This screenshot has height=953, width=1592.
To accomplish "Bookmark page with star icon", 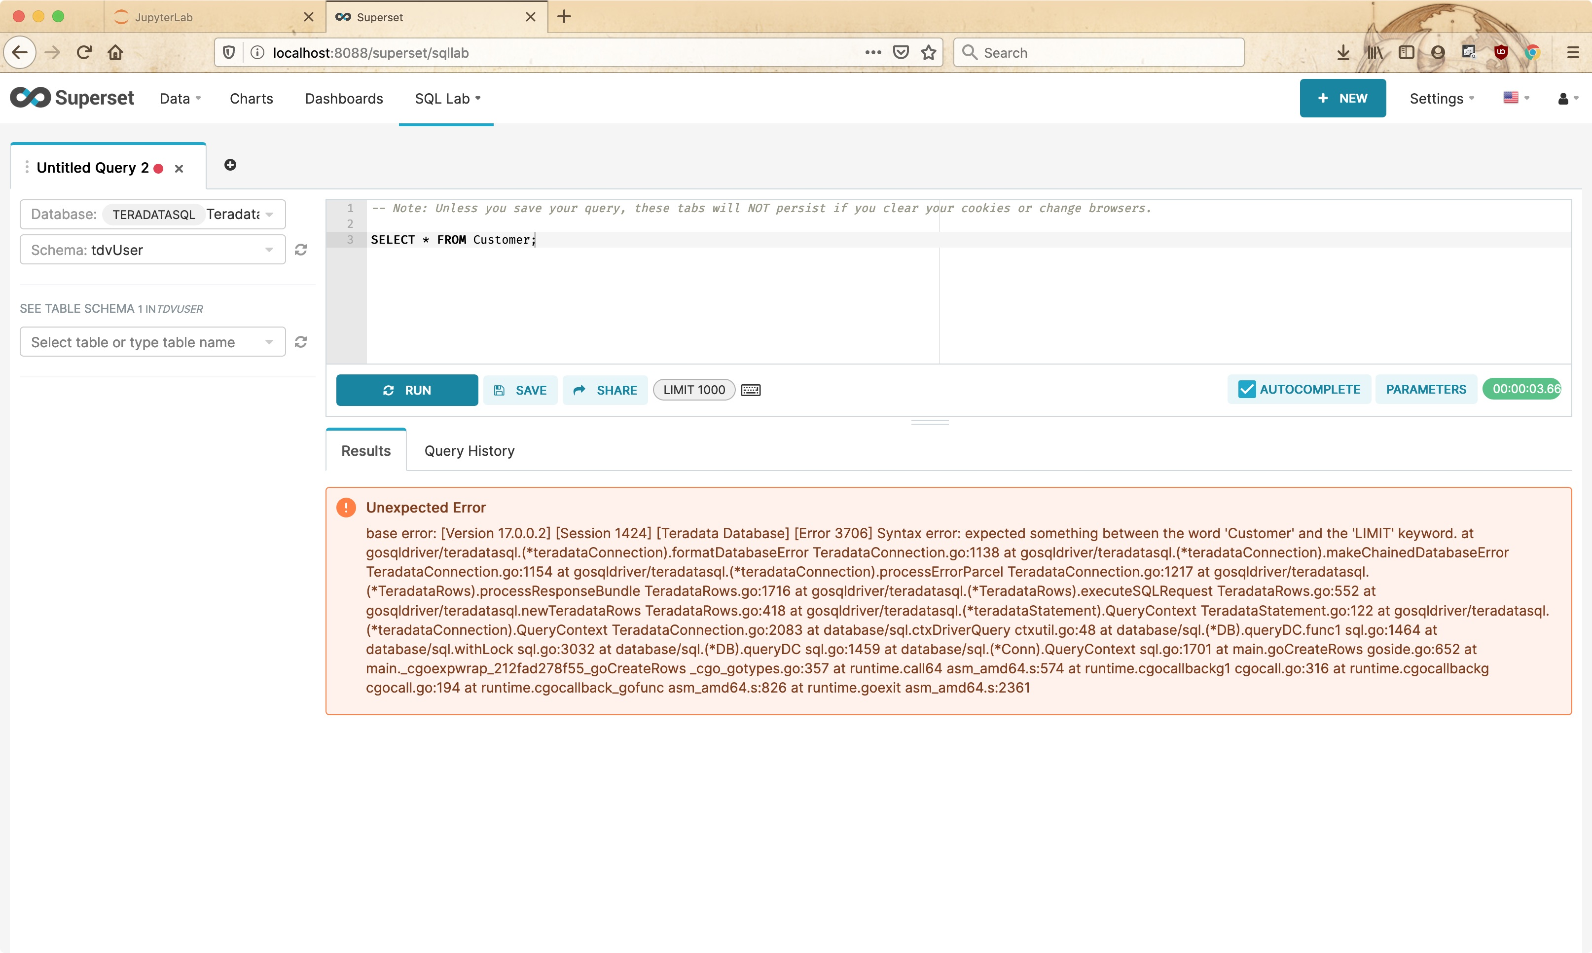I will click(928, 53).
